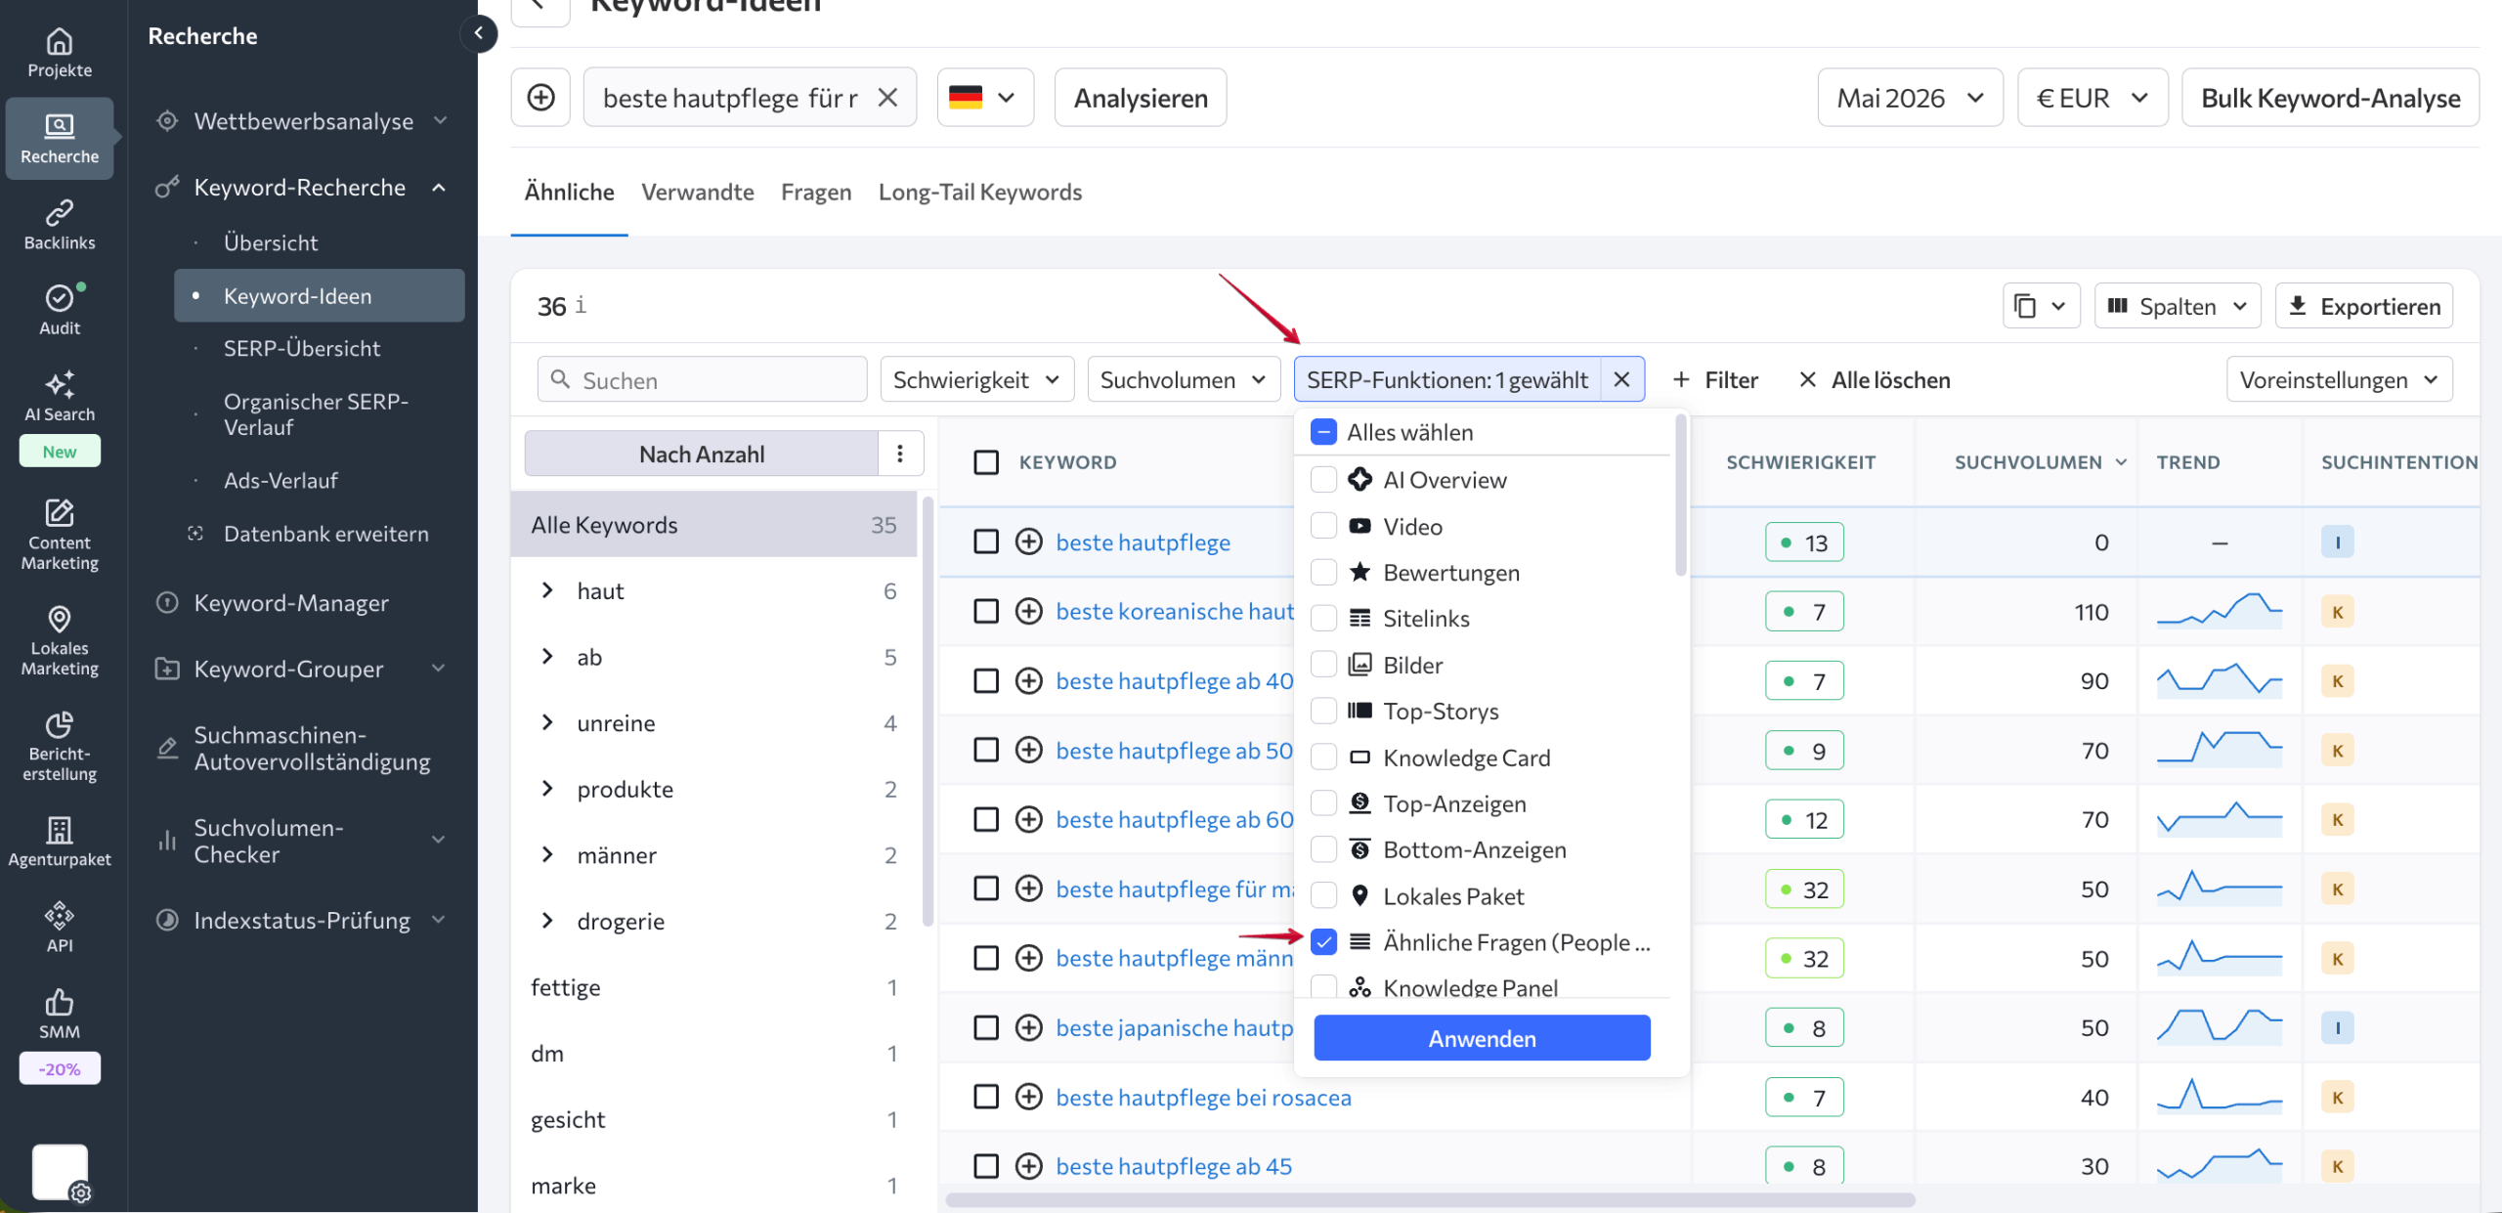Open SERP-Übersicht menu item
Viewport: 2502px width, 1213px height.
pyautogui.click(x=302, y=348)
